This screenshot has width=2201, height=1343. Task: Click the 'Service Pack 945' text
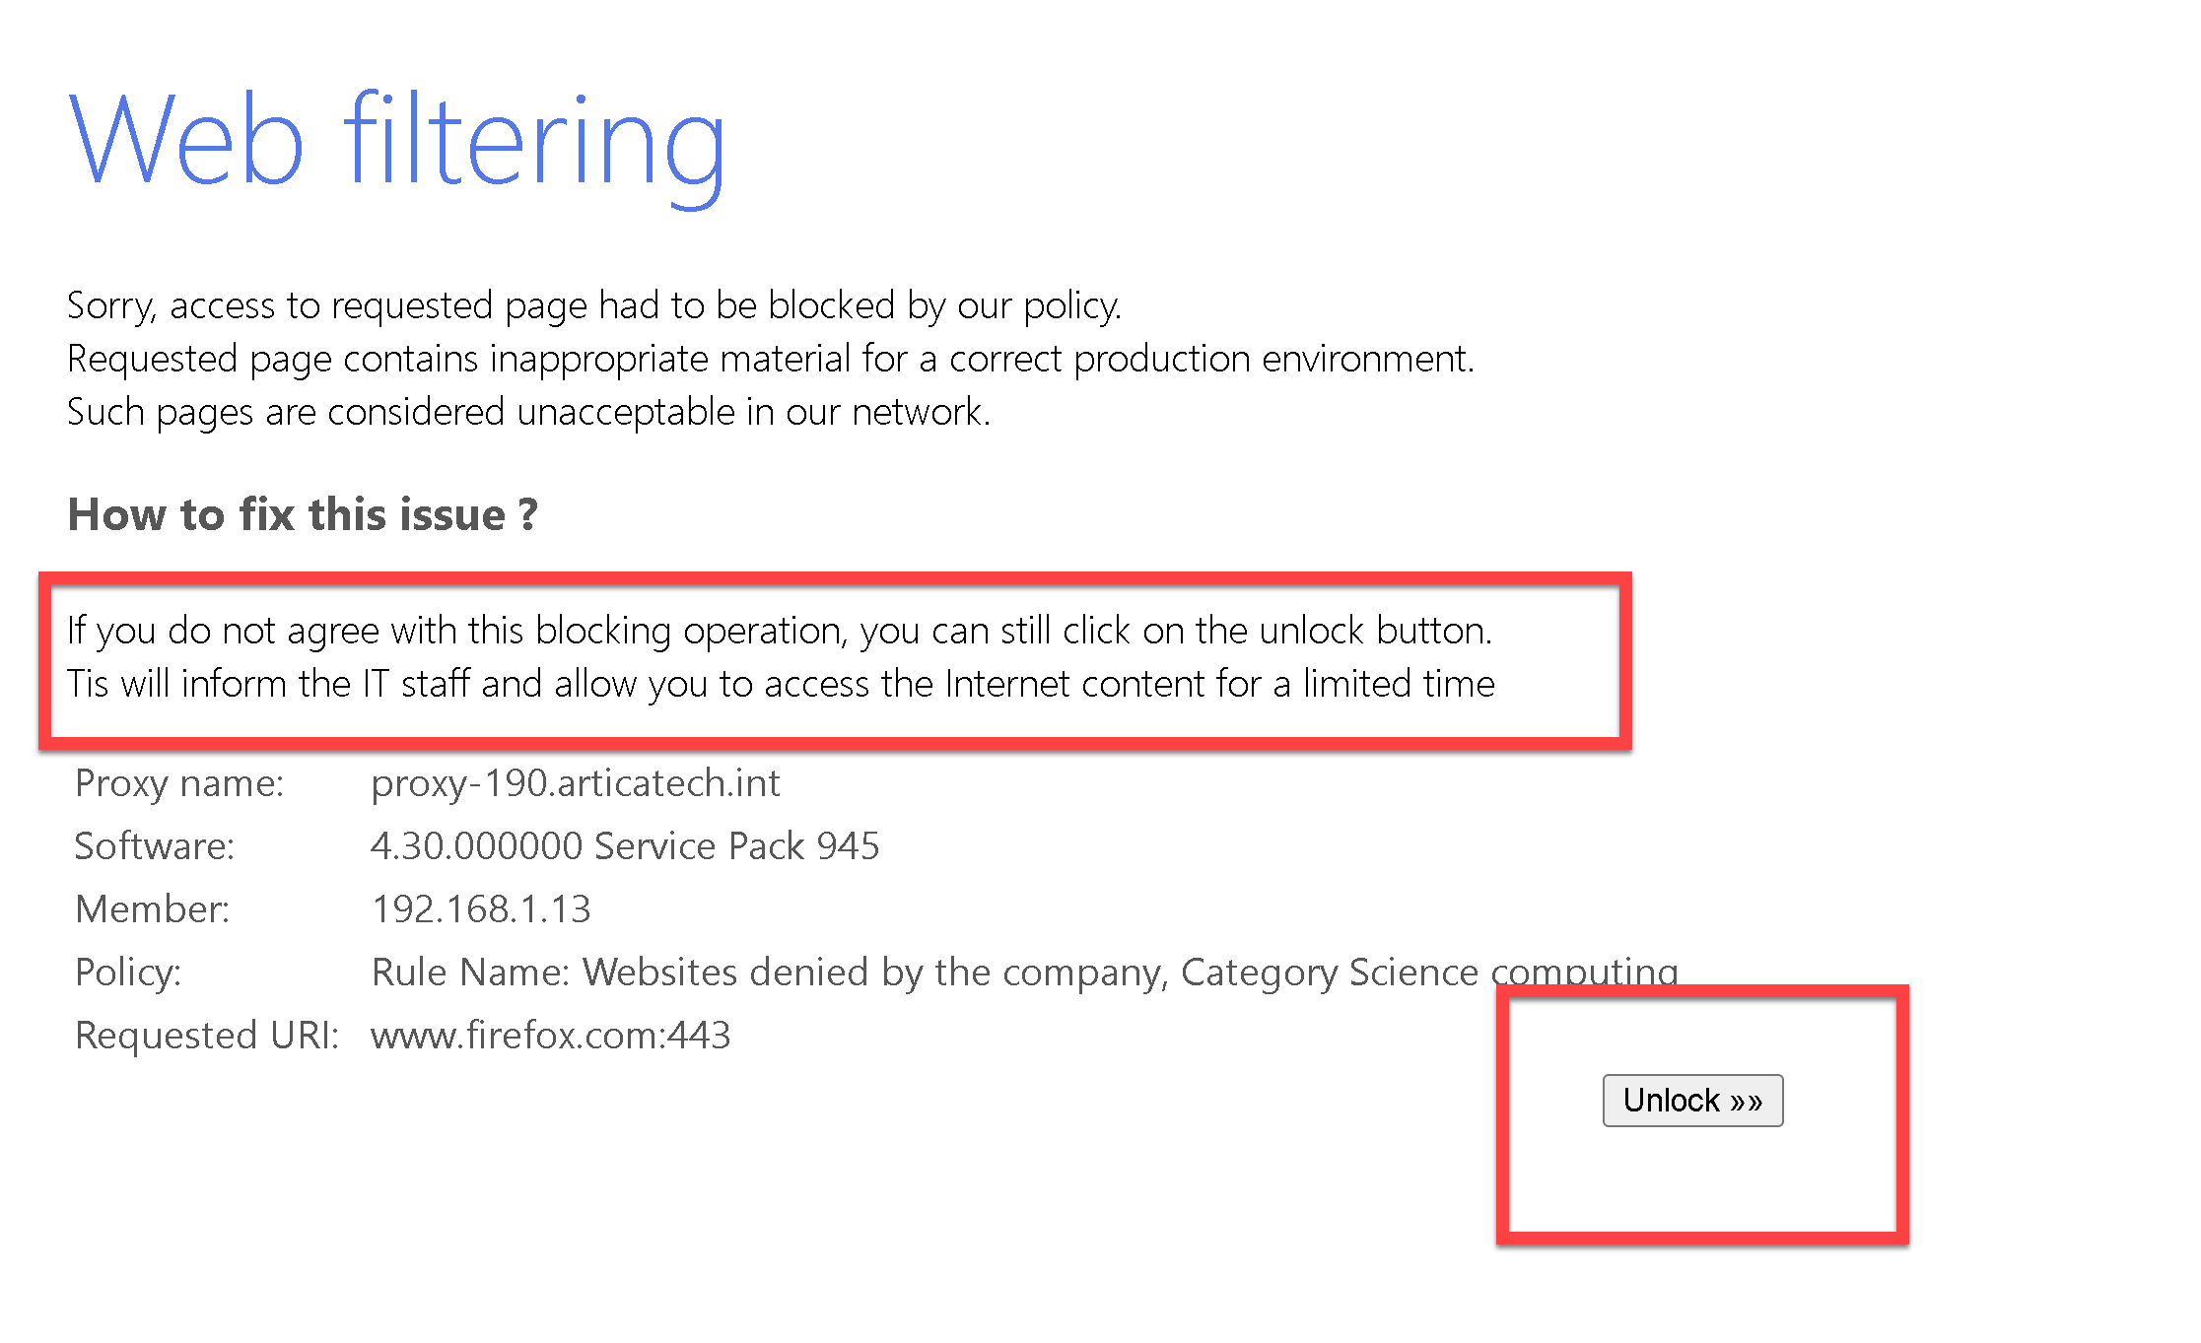[736, 846]
